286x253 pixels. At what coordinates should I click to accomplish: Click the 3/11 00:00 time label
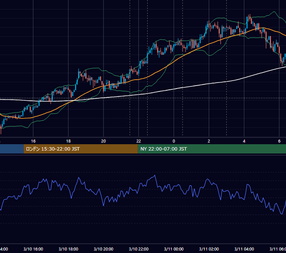tap(174, 249)
